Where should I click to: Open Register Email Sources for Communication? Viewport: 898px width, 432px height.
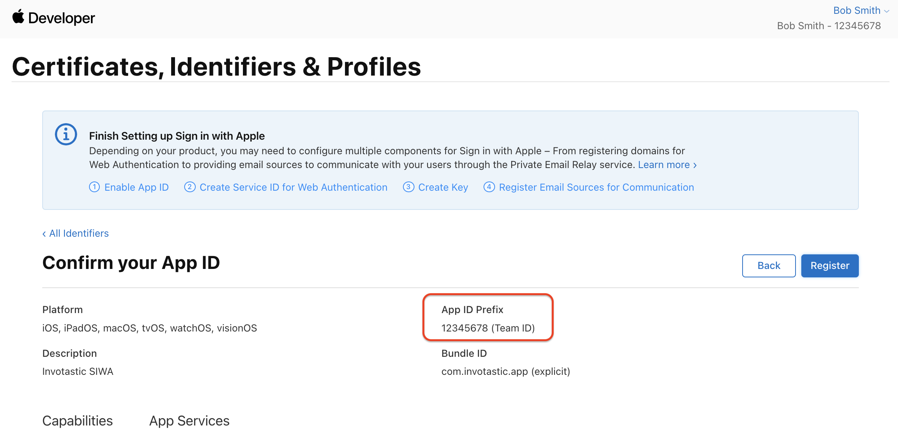(589, 187)
